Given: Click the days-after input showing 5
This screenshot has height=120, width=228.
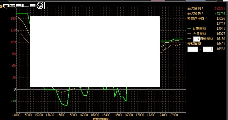Looking at the screenshot, I should coord(196,39).
